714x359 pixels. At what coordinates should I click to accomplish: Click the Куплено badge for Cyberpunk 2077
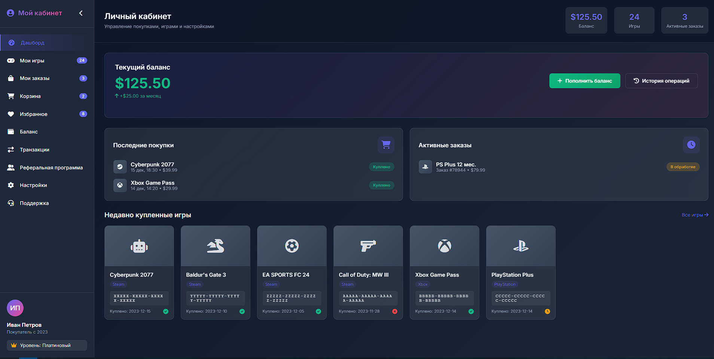click(381, 167)
